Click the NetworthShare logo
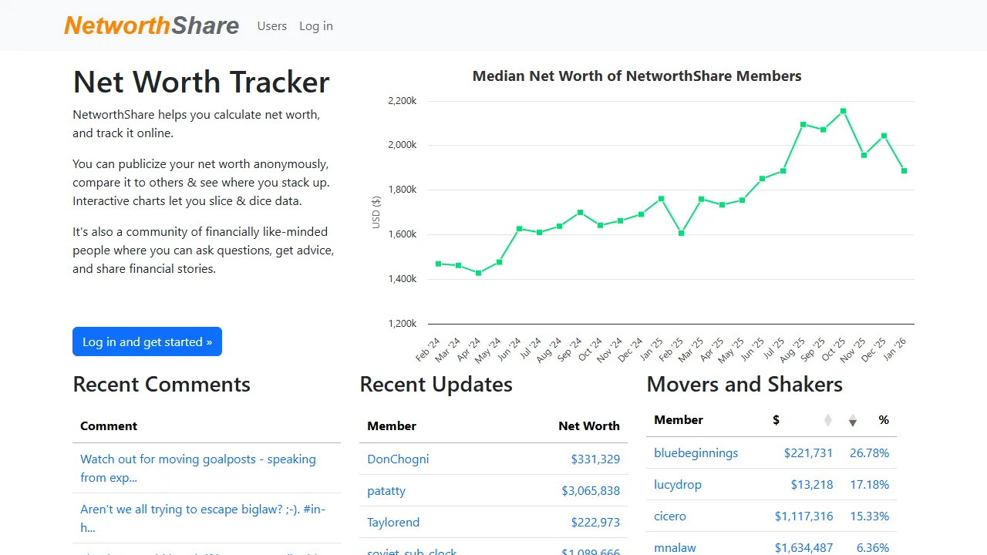The image size is (987, 555). pyautogui.click(x=151, y=25)
